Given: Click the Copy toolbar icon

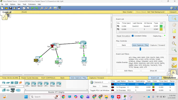Looking at the screenshot, I should (24, 8).
